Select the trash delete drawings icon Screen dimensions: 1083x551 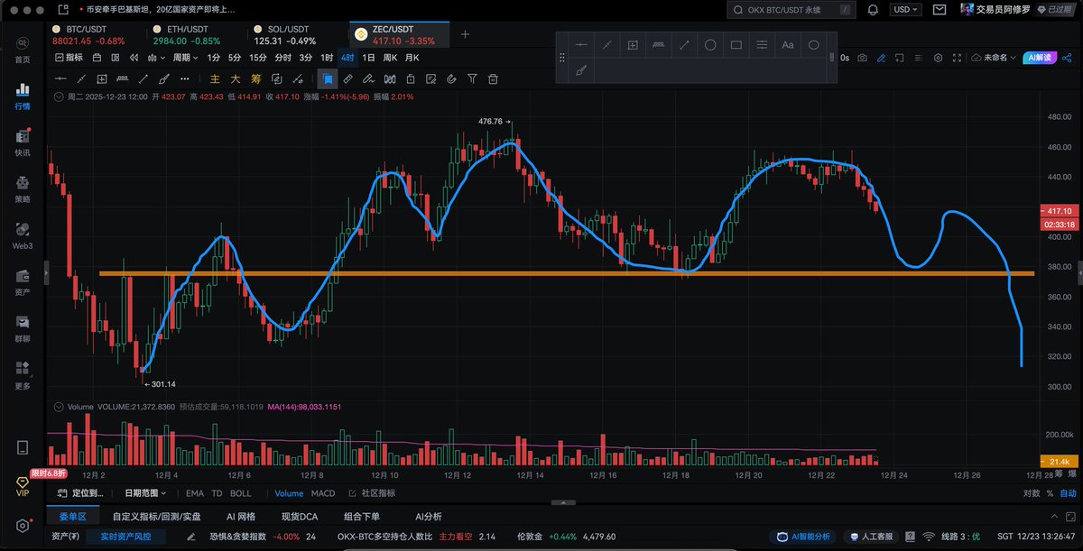pyautogui.click(x=492, y=79)
